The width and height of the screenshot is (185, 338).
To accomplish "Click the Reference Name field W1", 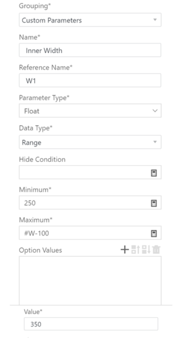I will 90,80.
